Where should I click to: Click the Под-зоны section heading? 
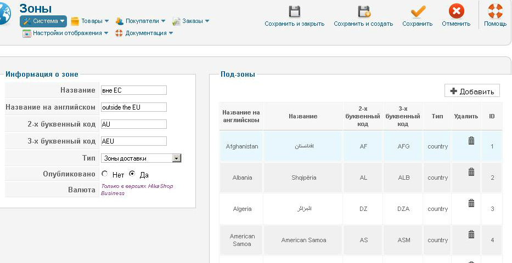238,75
